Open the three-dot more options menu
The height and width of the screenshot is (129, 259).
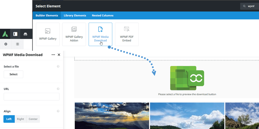pos(53,55)
